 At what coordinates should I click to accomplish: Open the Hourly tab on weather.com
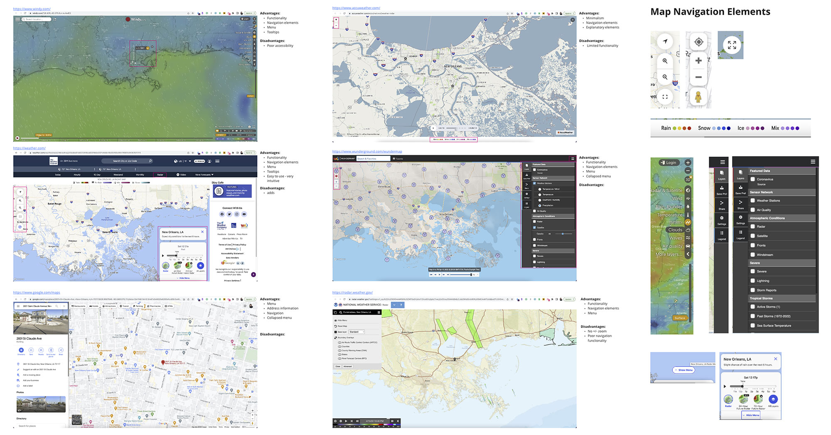tap(77, 175)
